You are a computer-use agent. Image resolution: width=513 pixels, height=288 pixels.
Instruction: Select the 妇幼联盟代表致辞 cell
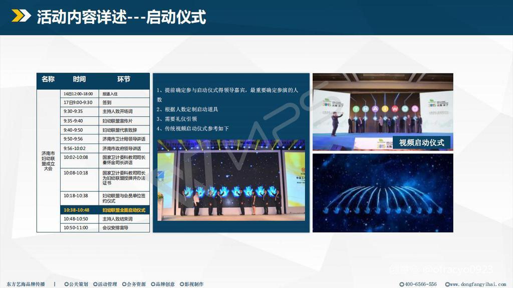124,130
